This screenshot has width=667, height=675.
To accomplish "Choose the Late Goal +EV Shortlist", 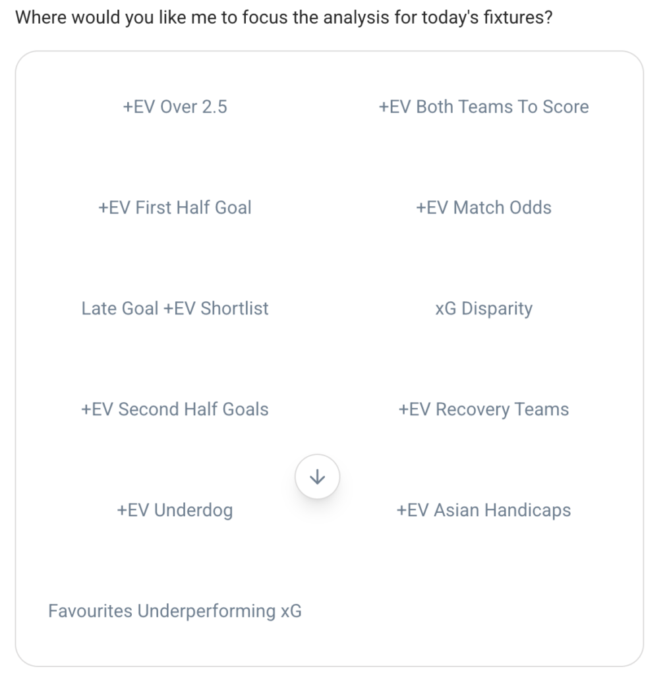I will coord(175,308).
